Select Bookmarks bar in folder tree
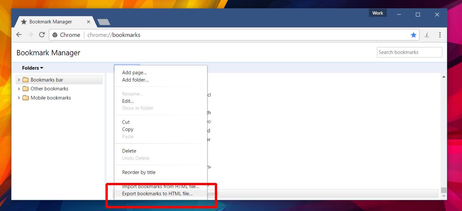The image size is (462, 211). pos(47,80)
